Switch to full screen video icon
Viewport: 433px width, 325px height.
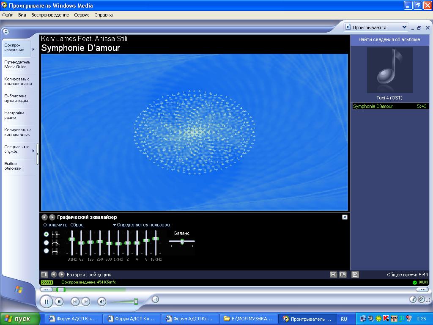[343, 275]
